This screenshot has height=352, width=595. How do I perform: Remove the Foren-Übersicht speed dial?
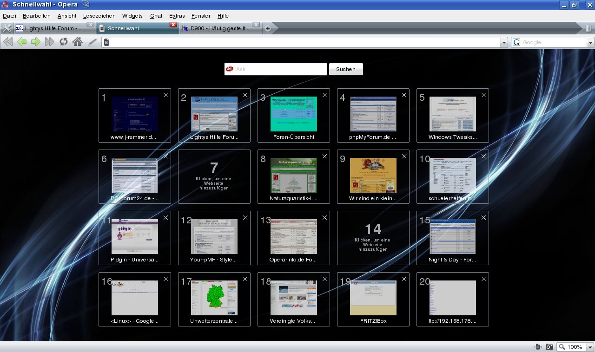pyautogui.click(x=324, y=95)
